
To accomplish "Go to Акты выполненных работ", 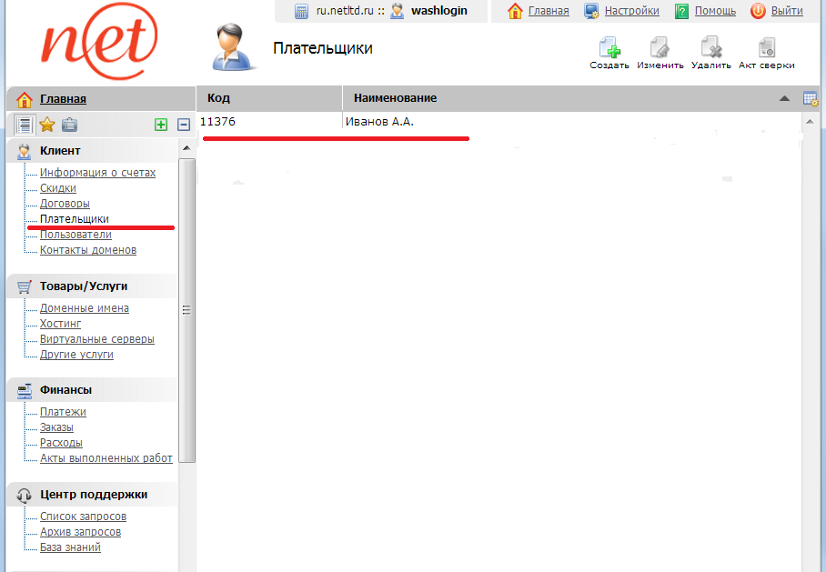I will 106,458.
